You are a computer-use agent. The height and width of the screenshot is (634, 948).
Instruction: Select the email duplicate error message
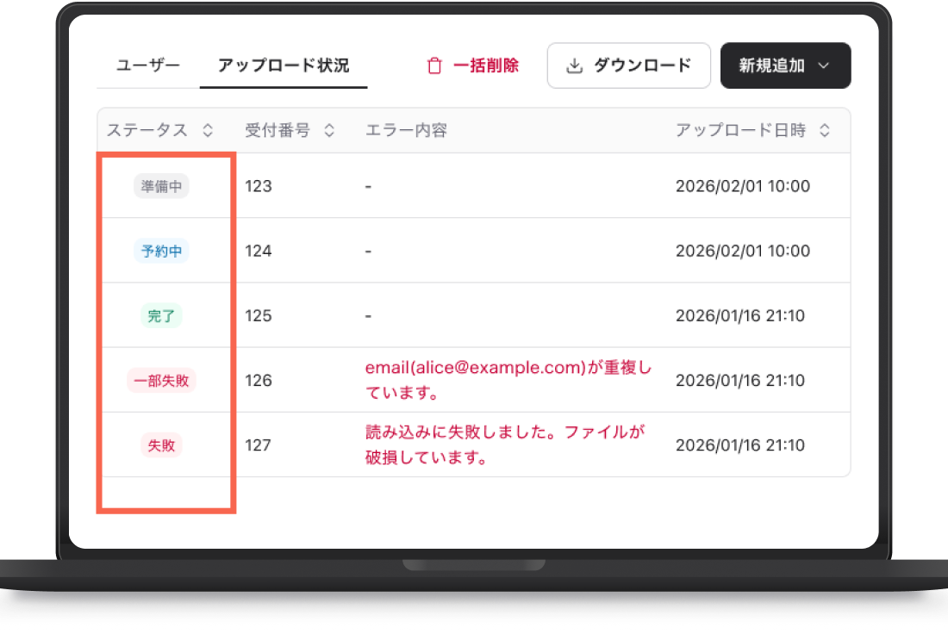coord(508,380)
